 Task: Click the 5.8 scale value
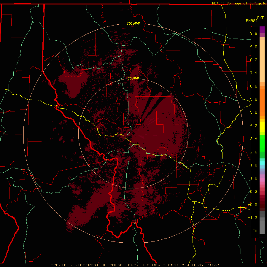254,99
